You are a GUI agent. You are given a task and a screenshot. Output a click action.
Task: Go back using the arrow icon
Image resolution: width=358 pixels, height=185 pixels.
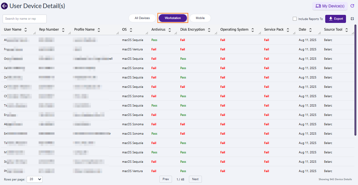tap(4, 6)
